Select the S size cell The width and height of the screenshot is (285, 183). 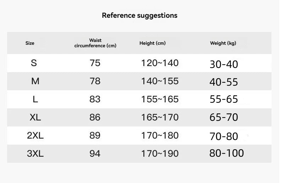coord(34,63)
